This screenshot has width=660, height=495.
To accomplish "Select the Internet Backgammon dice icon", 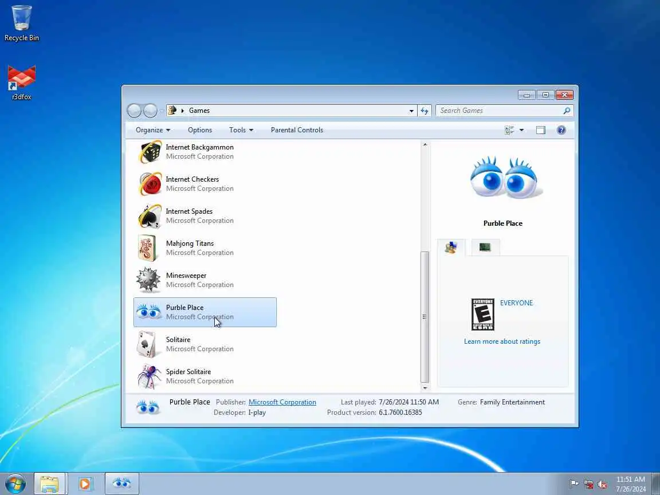I will coord(150,152).
